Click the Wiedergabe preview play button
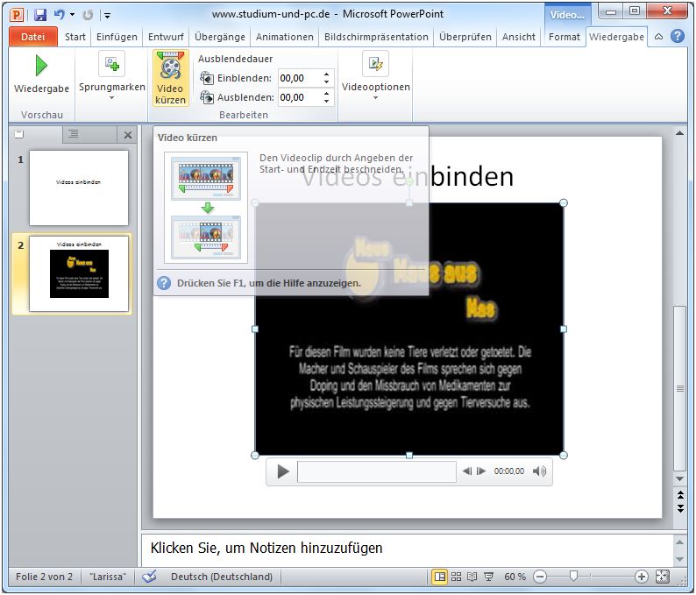 [x=41, y=74]
